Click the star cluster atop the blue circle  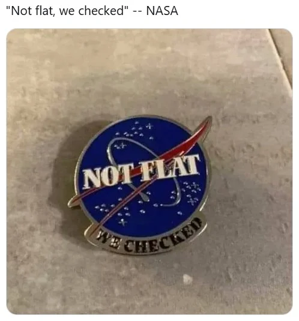pos(136,131)
